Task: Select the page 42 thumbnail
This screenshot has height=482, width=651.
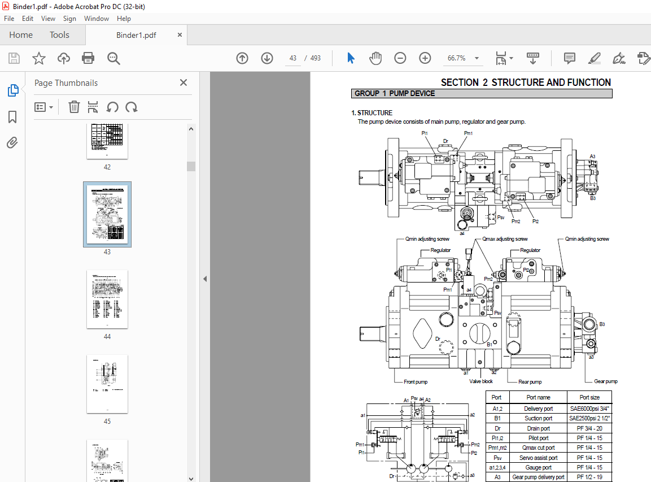Action: 107,141
